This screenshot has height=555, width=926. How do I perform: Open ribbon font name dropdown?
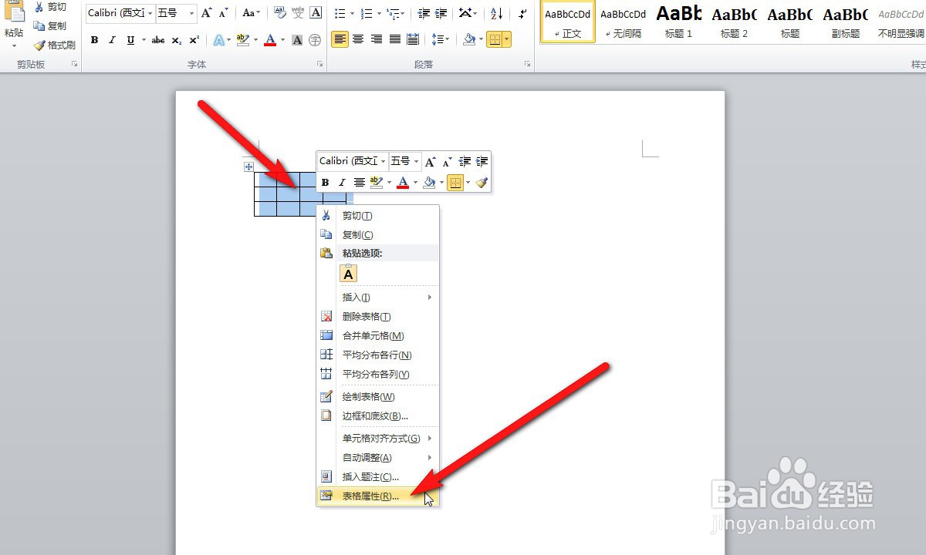(150, 13)
